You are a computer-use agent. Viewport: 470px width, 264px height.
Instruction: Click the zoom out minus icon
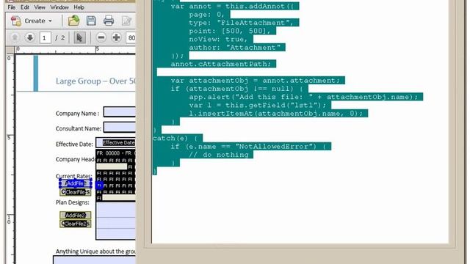(101, 37)
